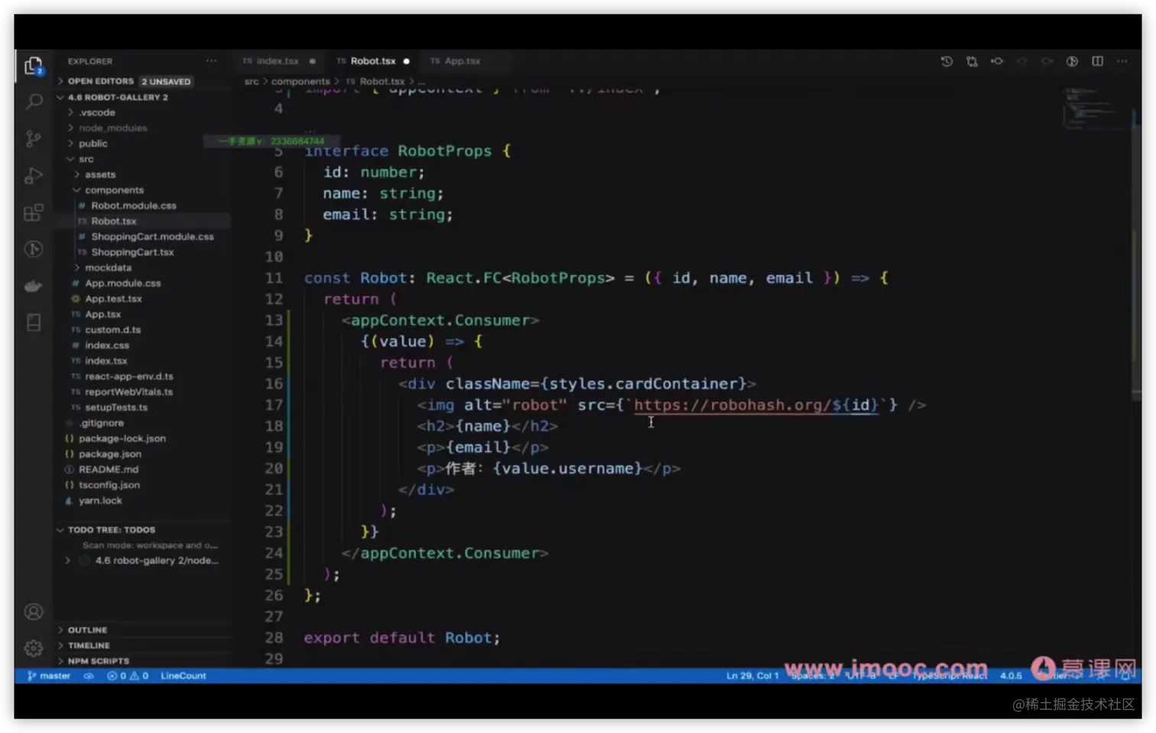The height and width of the screenshot is (733, 1156).
Task: Open the Extensions view
Action: pyautogui.click(x=34, y=212)
